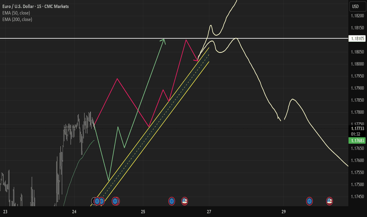The width and height of the screenshot is (367, 217).
Task: Click date label 27 on time axis
Action: pyautogui.click(x=209, y=211)
